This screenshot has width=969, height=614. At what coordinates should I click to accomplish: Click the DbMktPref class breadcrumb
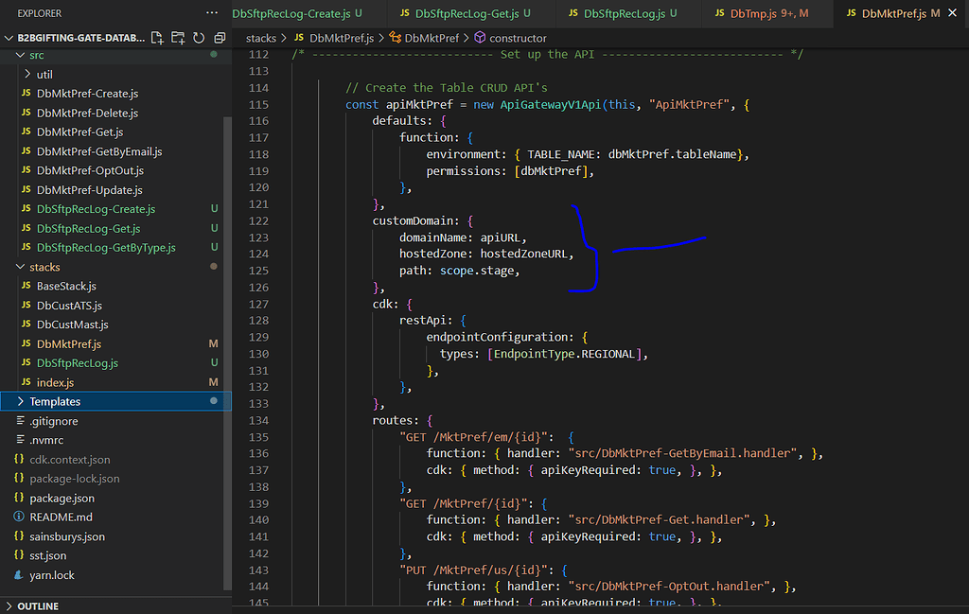point(432,38)
